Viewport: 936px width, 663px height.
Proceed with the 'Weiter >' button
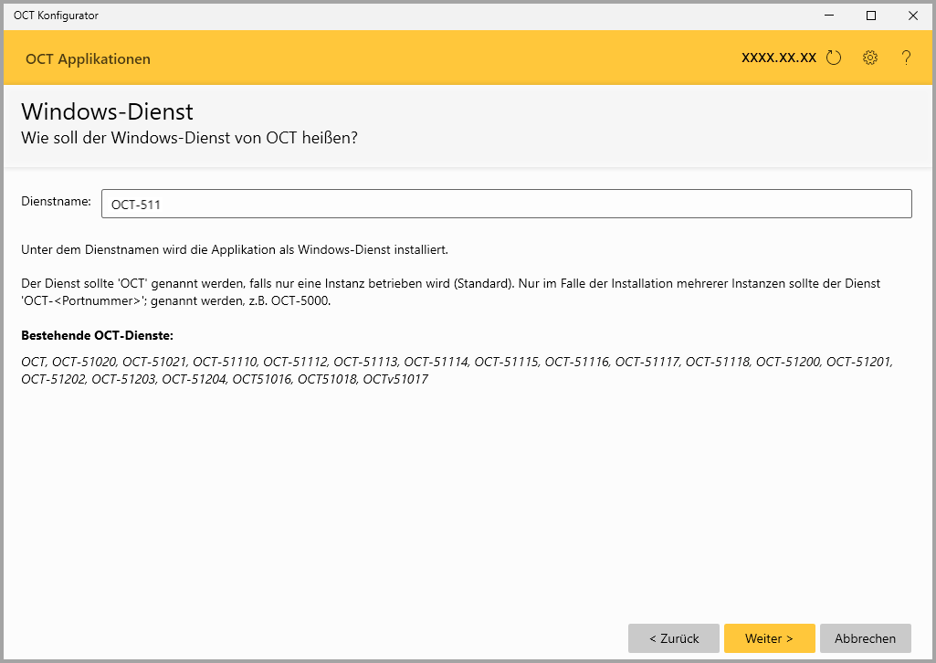click(769, 638)
